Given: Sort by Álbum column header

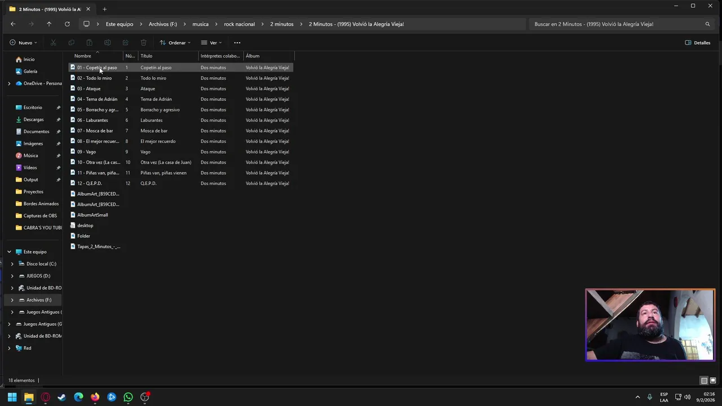Looking at the screenshot, I should tap(268, 56).
